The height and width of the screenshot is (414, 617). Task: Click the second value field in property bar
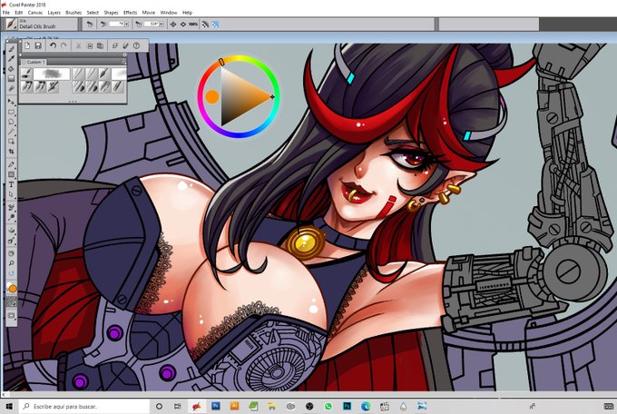pyautogui.click(x=152, y=24)
